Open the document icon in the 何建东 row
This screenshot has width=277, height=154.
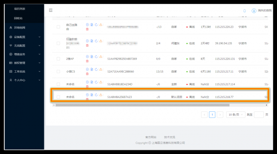(92, 41)
